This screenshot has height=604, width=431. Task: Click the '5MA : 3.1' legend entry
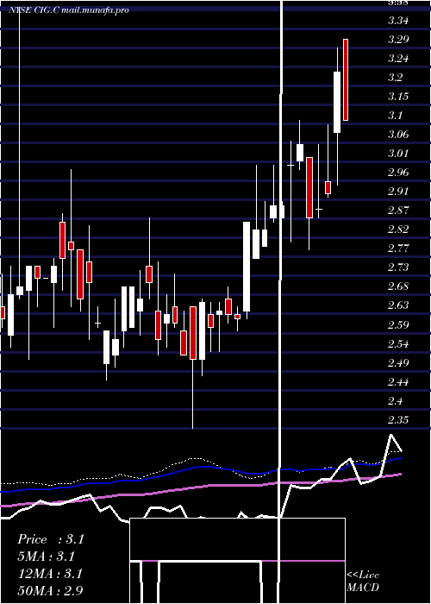[x=46, y=557]
